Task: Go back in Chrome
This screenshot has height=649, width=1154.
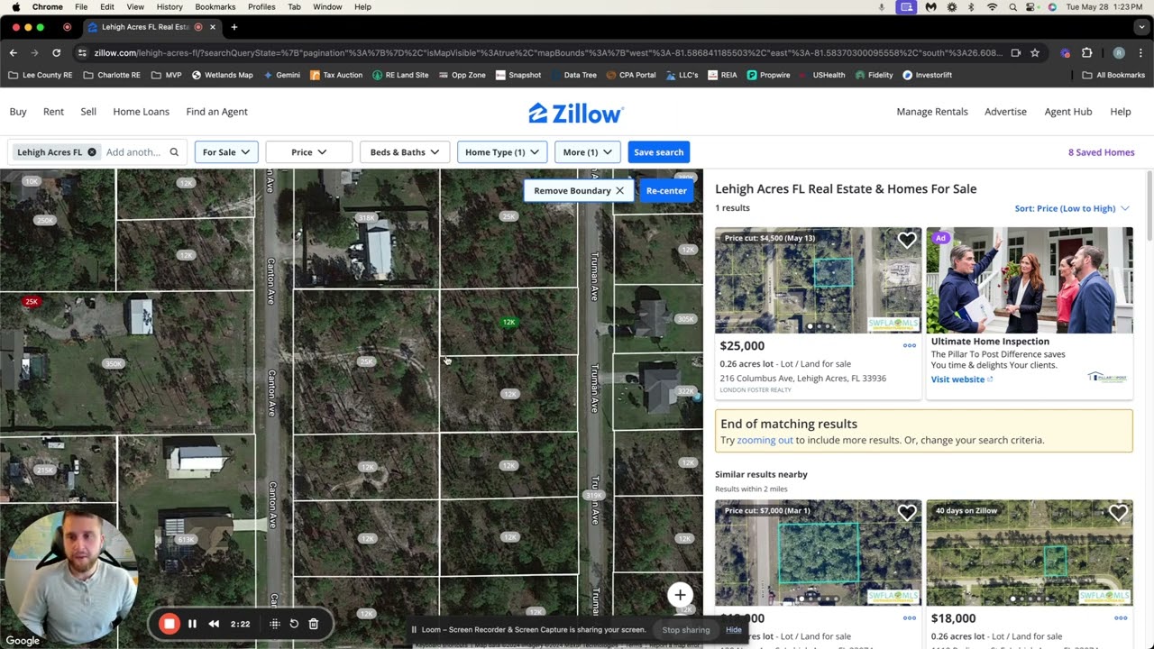Action: tap(14, 53)
